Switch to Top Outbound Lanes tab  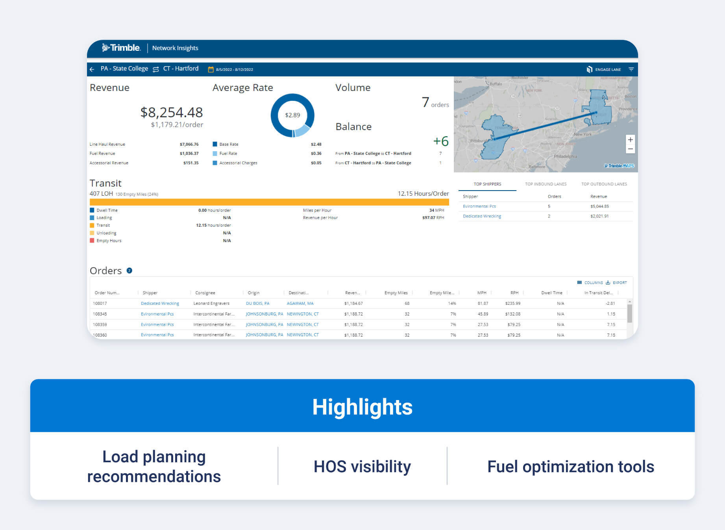(x=604, y=184)
